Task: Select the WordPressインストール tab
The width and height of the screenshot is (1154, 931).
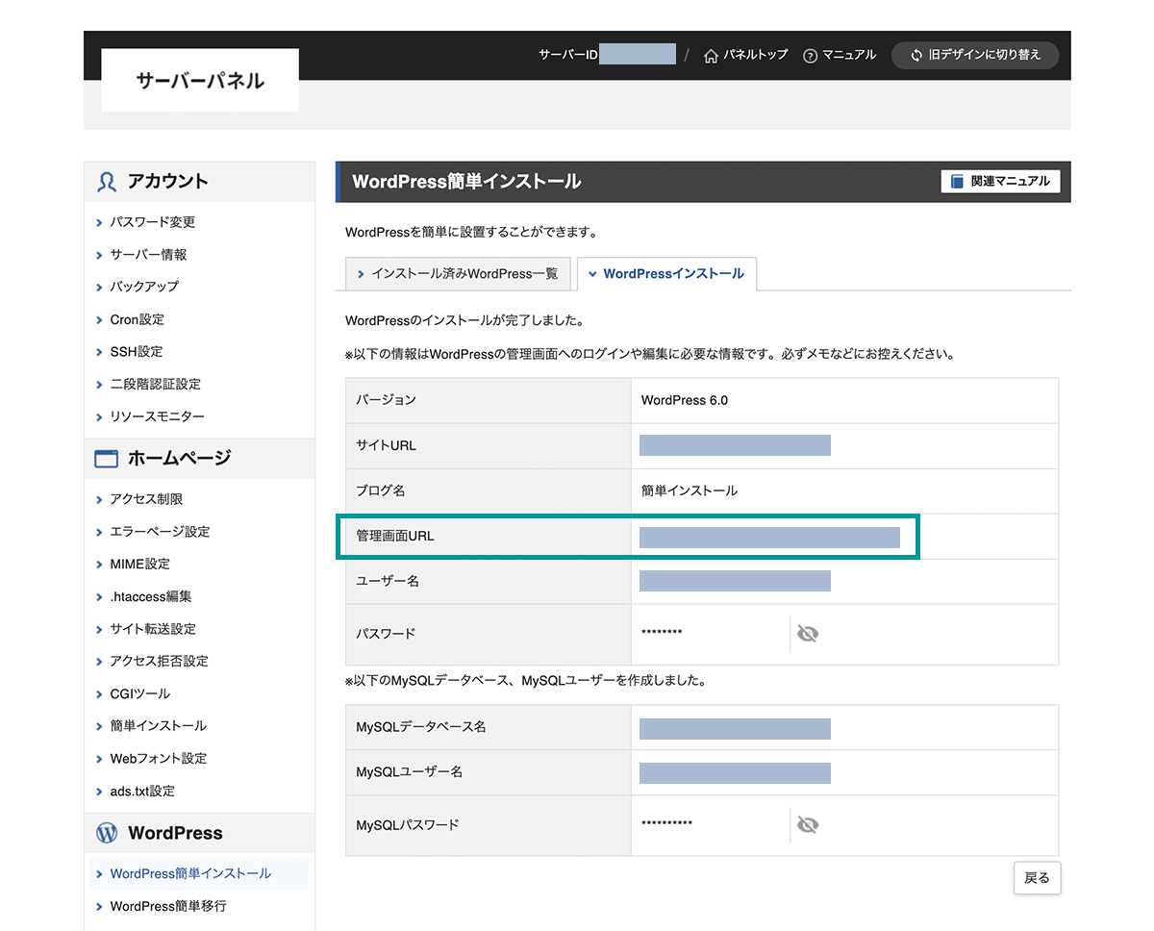Action: [665, 274]
